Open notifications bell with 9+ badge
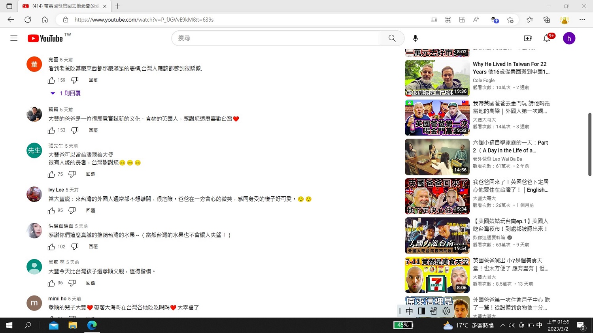The image size is (593, 333). 547,38
